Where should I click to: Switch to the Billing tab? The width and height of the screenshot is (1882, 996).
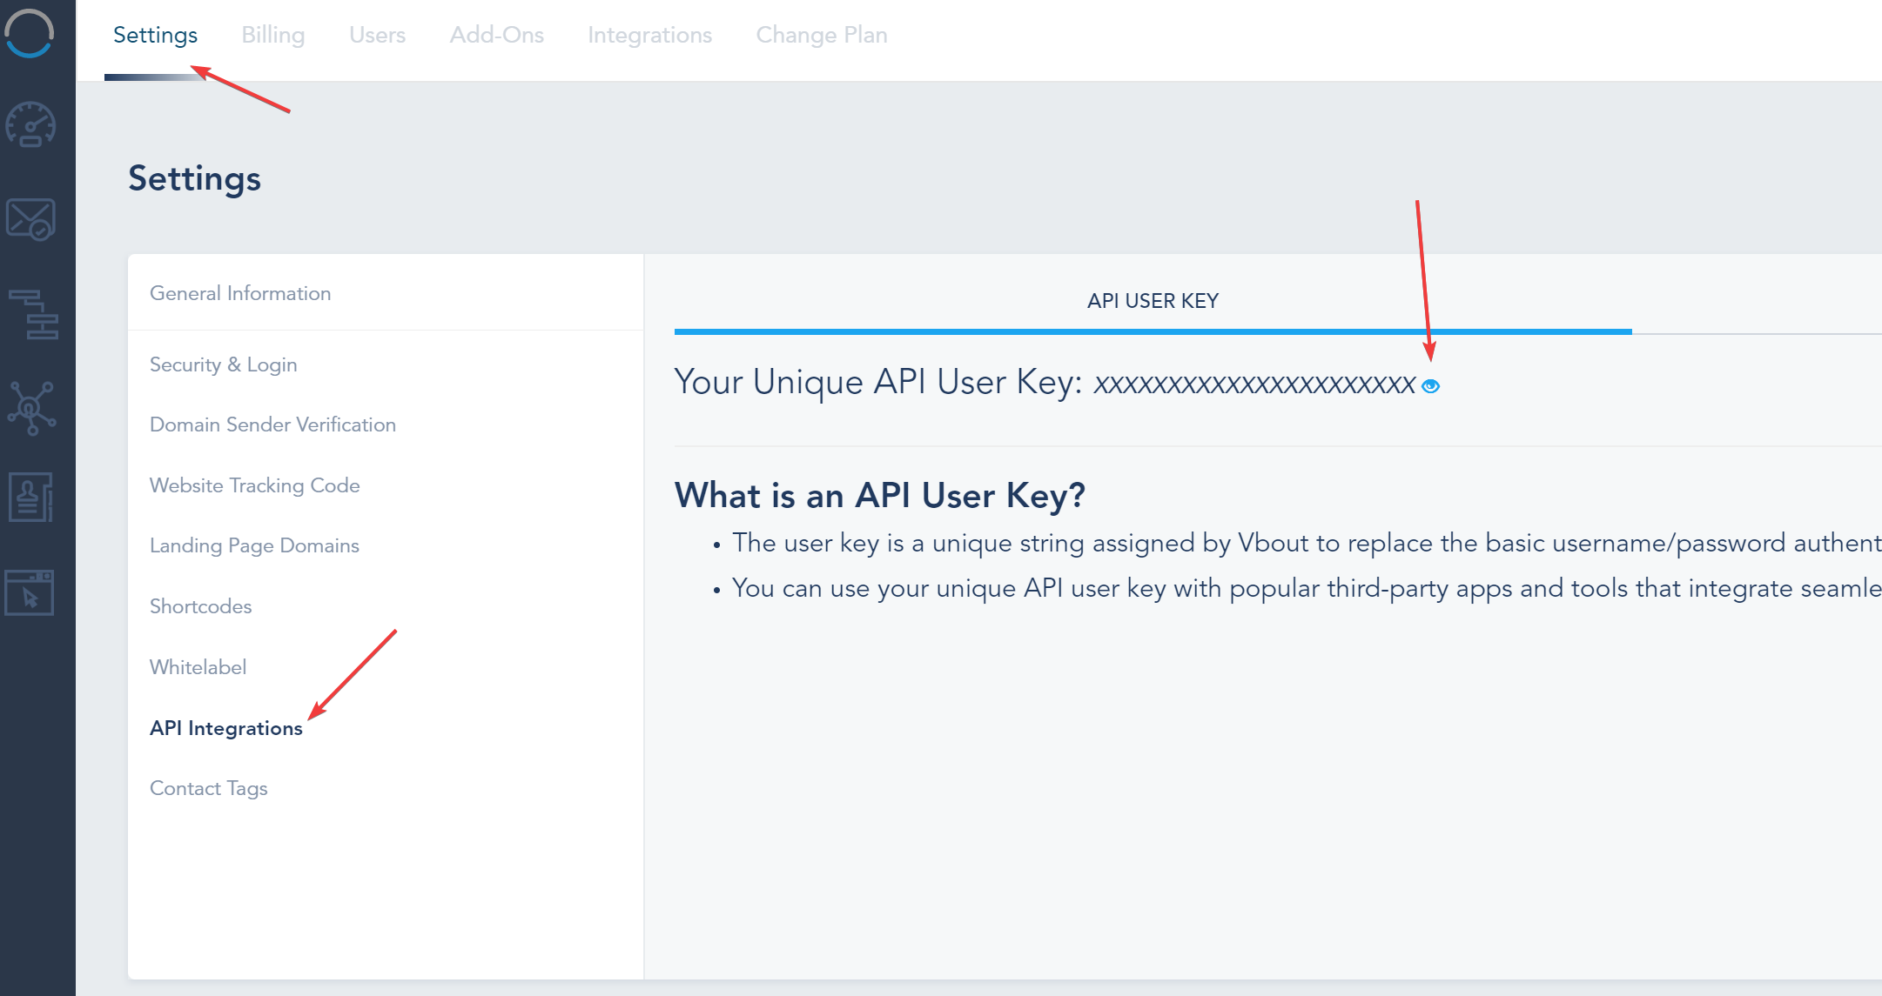coord(272,35)
